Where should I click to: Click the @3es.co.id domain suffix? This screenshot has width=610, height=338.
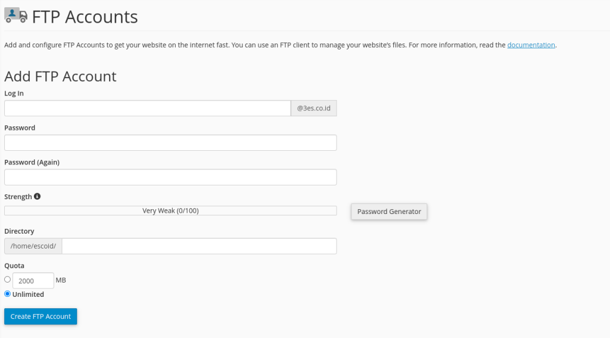click(313, 108)
